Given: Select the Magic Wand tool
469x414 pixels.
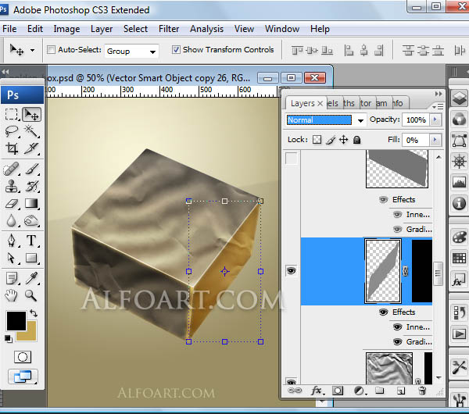Looking at the screenshot, I should click(x=31, y=131).
